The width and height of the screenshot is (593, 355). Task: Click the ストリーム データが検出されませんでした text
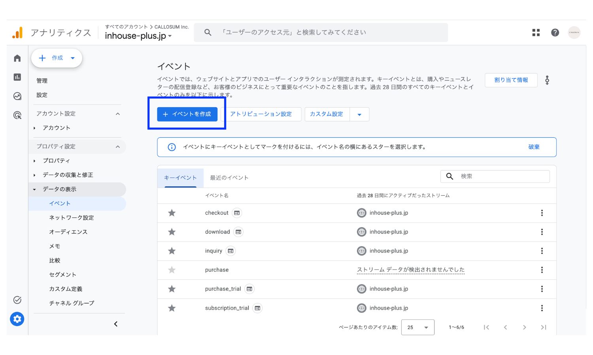click(x=411, y=270)
